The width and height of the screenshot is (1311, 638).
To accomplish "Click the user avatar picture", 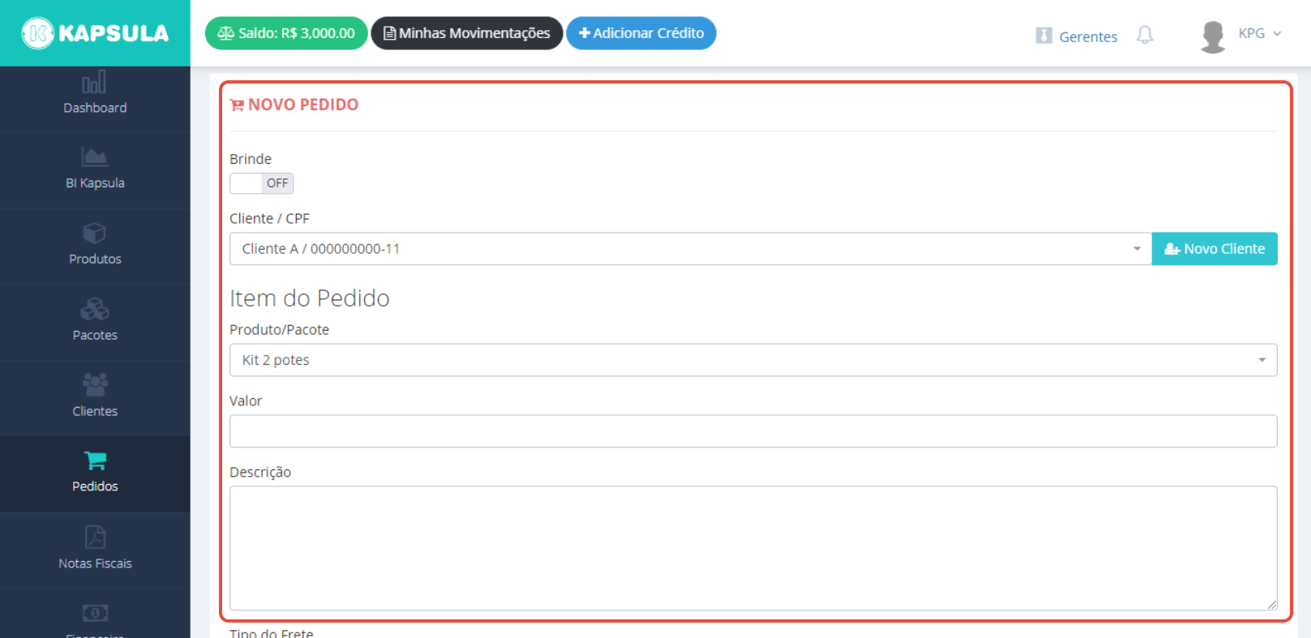I will coord(1213,36).
